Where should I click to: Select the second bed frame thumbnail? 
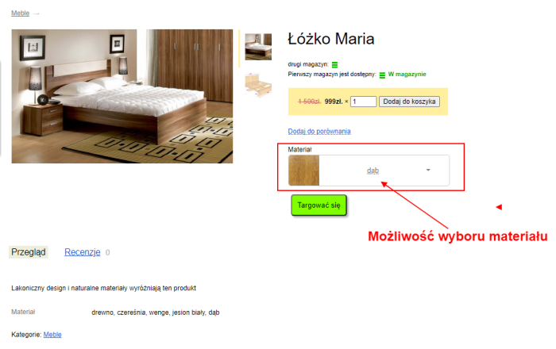pyautogui.click(x=258, y=85)
